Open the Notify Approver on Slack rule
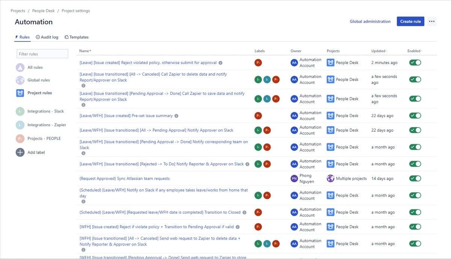Screen dimensions: 451x259 (156, 130)
